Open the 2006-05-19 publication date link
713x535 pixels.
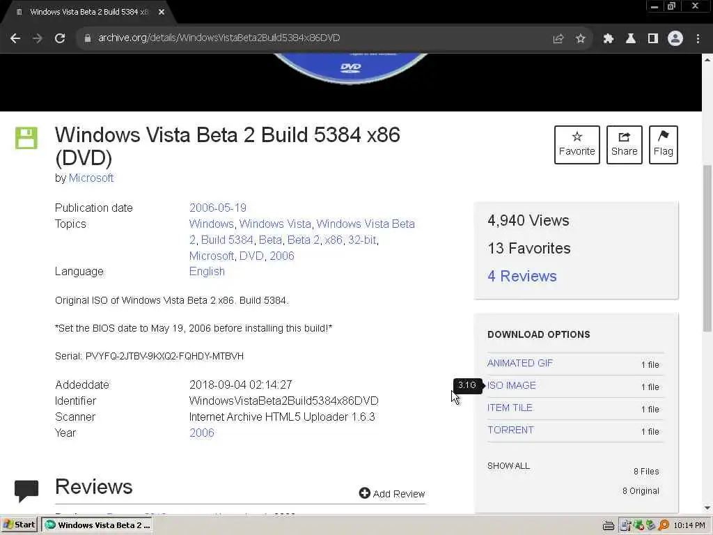[x=217, y=208]
